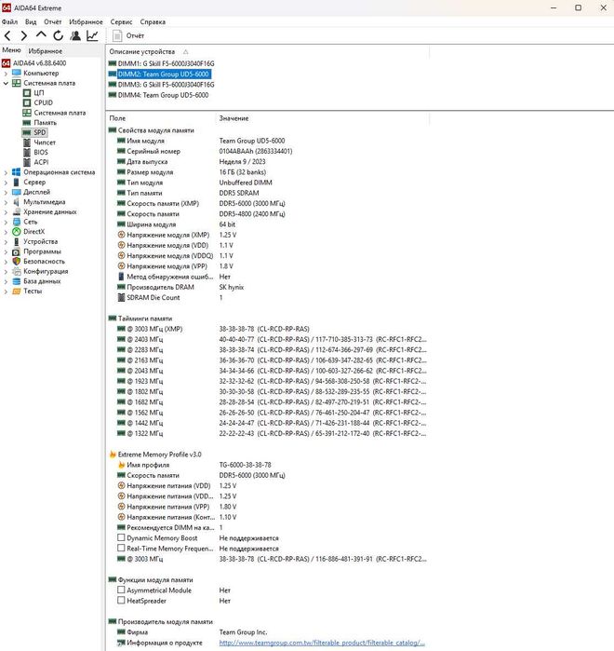The height and width of the screenshot is (651, 614).
Task: Toggle the Real-Time Memory Frequency checkbox
Action: 121,548
